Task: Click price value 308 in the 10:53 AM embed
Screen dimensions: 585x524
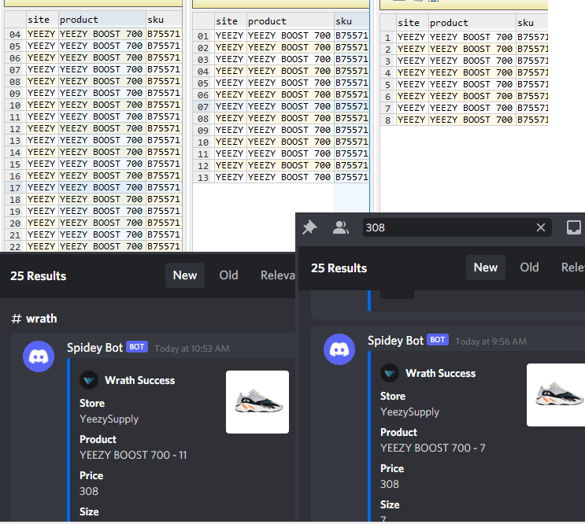Action: pyautogui.click(x=89, y=491)
